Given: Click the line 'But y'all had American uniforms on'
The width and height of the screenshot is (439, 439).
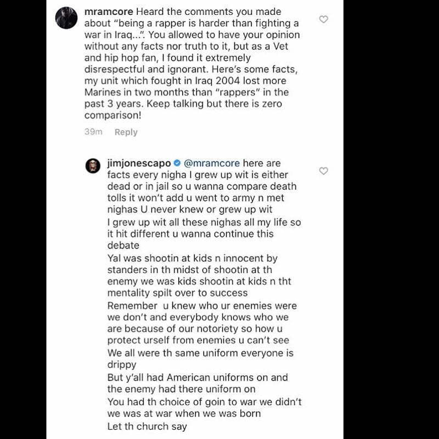Looking at the screenshot, I should 198,378.
